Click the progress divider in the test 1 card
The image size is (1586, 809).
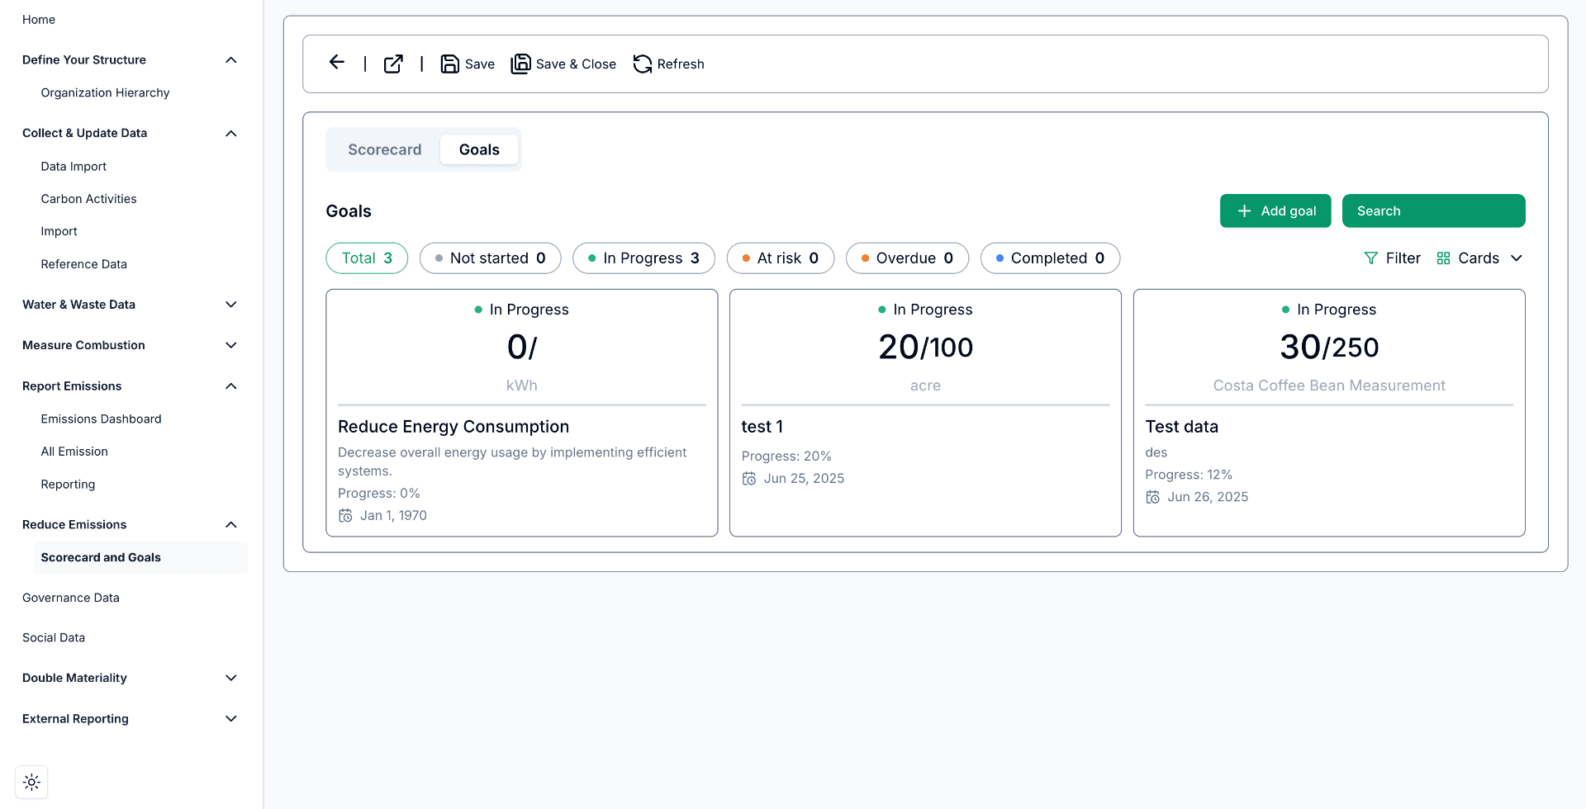click(x=924, y=404)
